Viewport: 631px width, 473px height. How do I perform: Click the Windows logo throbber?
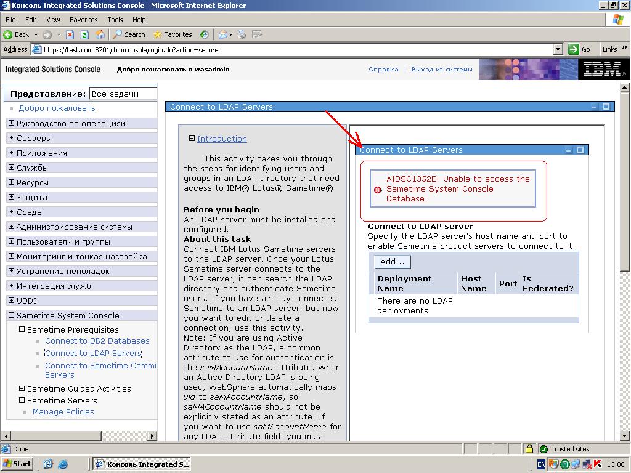pyautogui.click(x=618, y=20)
